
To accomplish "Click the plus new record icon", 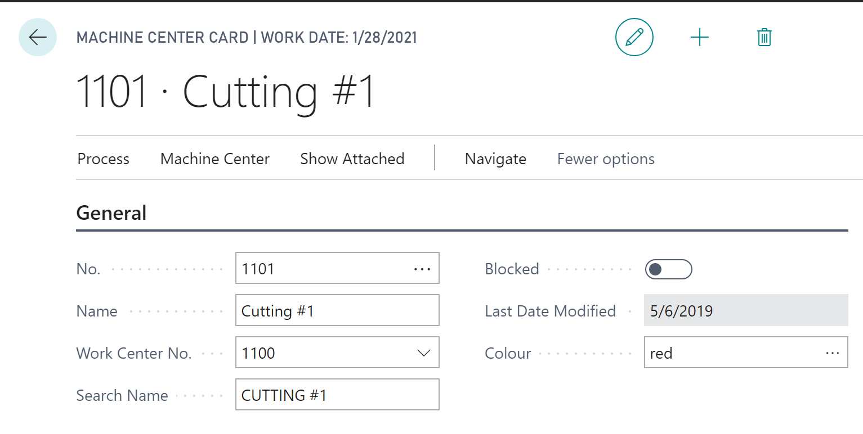I will (x=699, y=38).
